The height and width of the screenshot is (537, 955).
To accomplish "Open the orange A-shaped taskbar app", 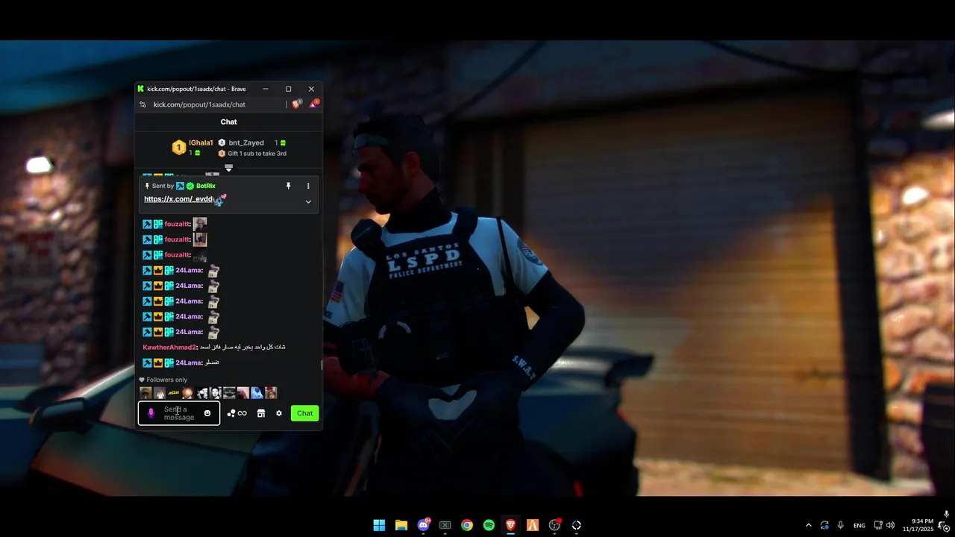I will pos(533,525).
